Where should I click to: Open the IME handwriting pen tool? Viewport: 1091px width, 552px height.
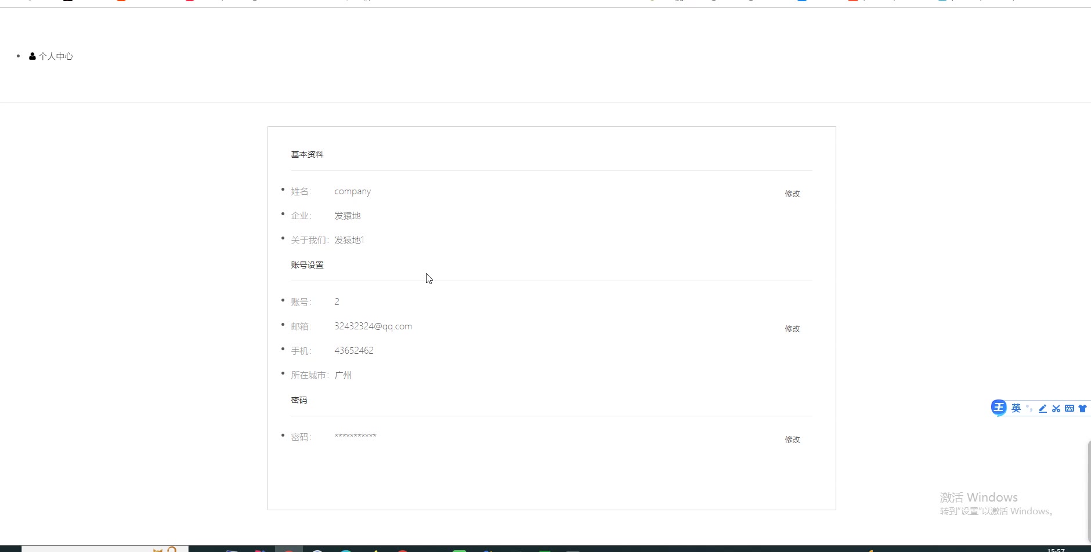tap(1042, 408)
